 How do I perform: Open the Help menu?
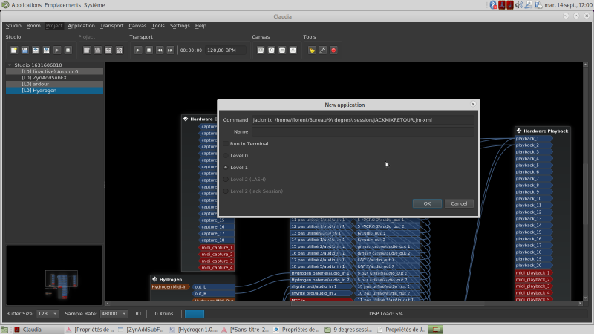[x=200, y=26]
